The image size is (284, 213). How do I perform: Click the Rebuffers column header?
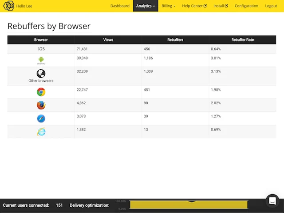pos(175,39)
